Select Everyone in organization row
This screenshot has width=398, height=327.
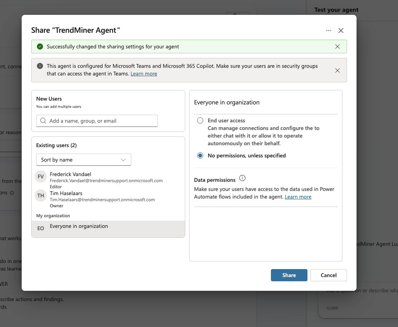108,229
